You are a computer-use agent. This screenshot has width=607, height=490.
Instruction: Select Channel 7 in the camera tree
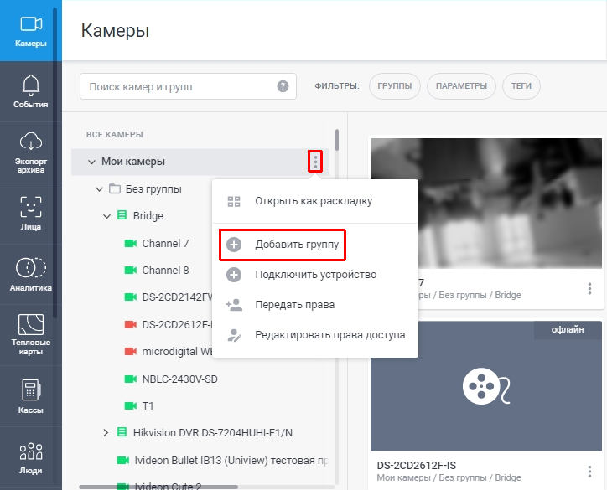point(165,243)
